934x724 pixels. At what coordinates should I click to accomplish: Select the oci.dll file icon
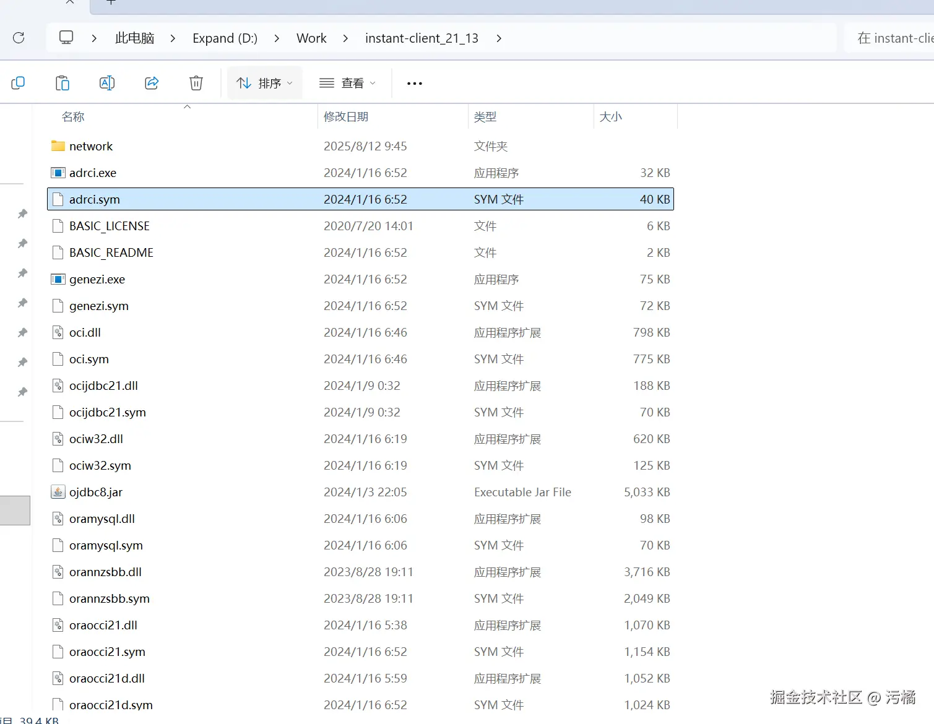(58, 332)
